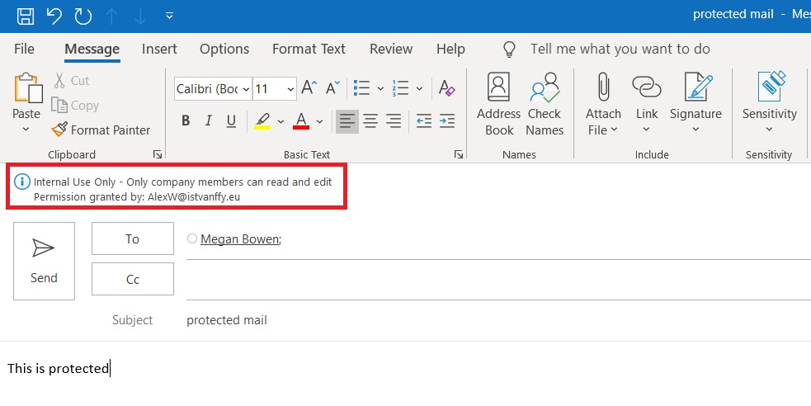811x406 pixels.
Task: Click the Clear All Formatting icon
Action: click(x=446, y=88)
